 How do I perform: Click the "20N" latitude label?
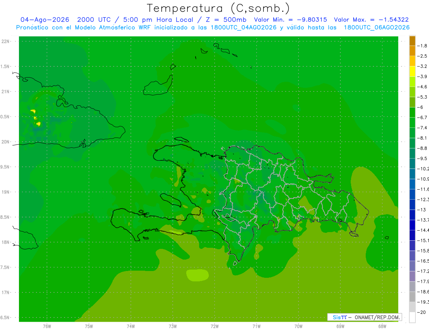click(5, 142)
